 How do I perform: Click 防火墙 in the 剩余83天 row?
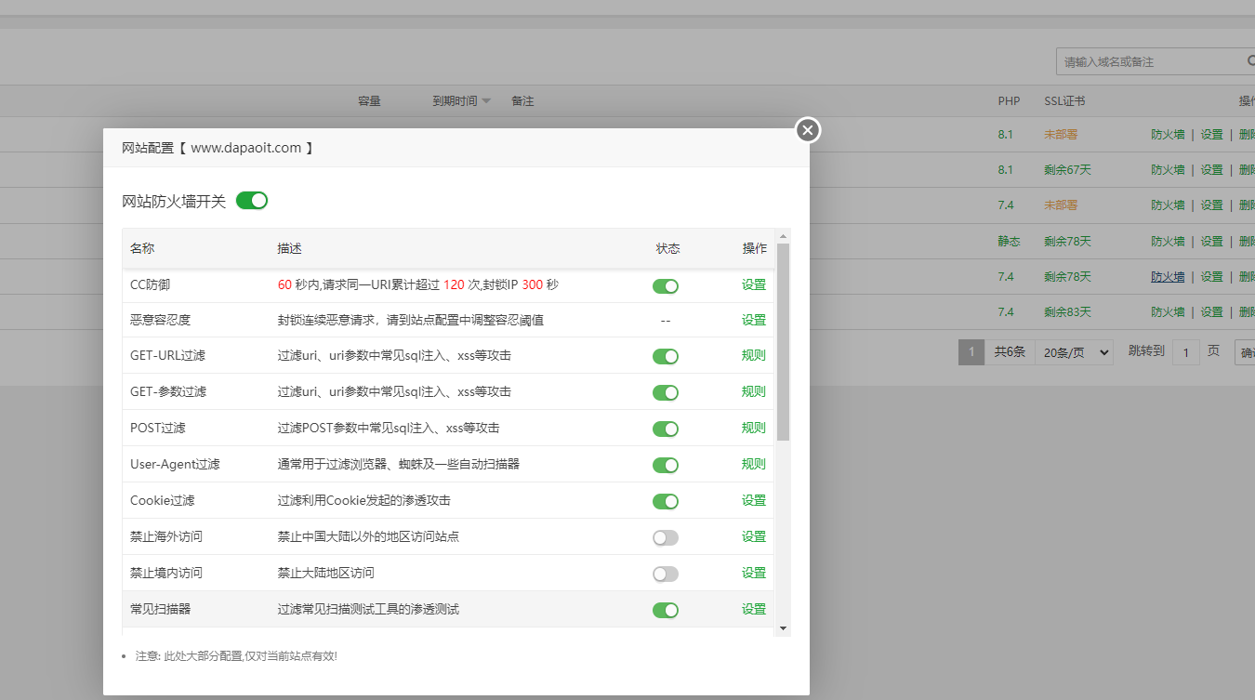pos(1168,312)
